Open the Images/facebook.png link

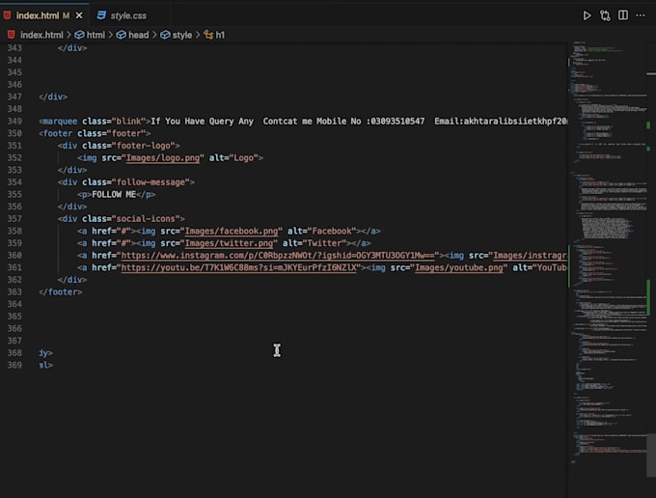[232, 231]
